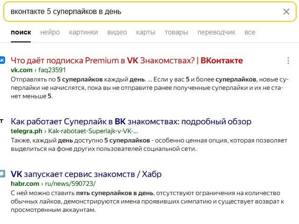Viewport: 299px width, 224px height.
Task: Click the VK favicon next to the first result
Action: 2,60
